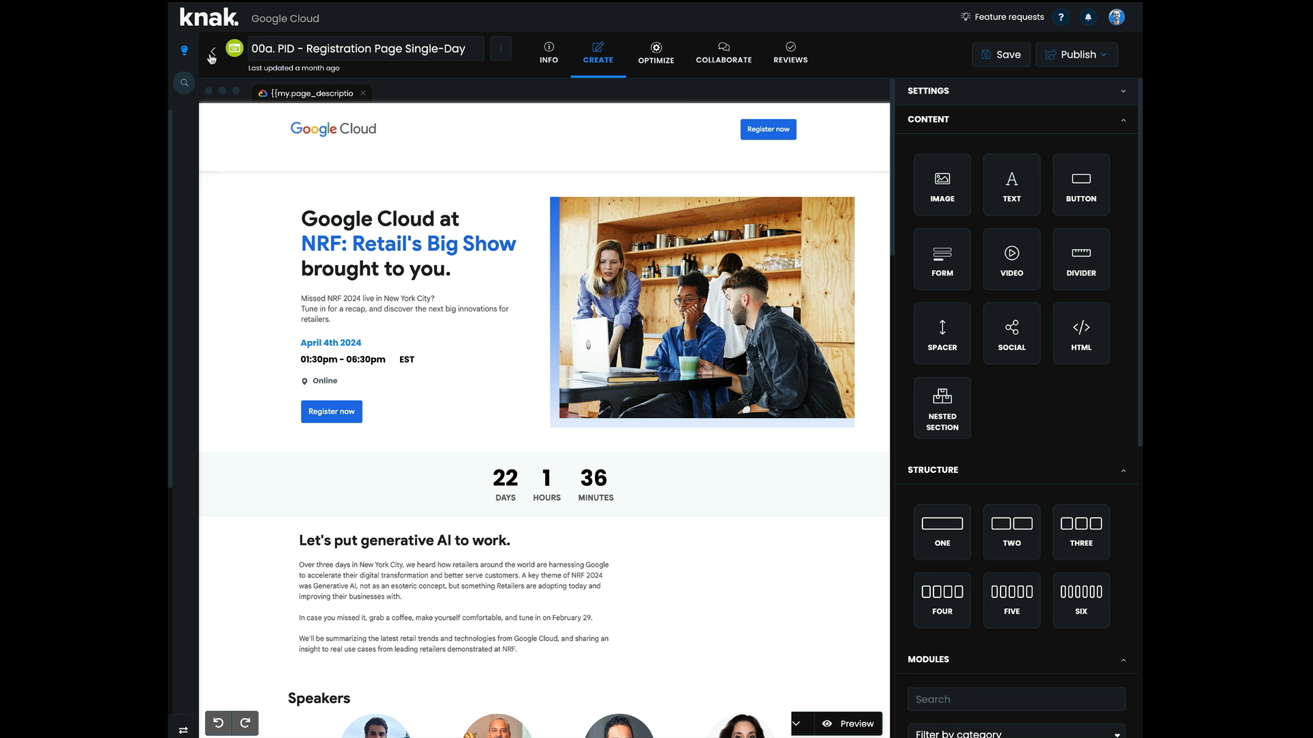Select the Four column structure
1313x738 pixels.
[x=942, y=600]
